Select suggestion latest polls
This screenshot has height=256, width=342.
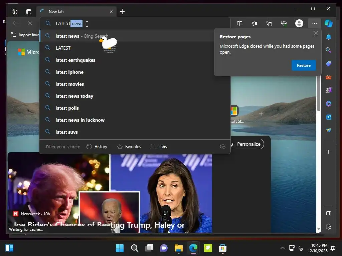click(135, 108)
